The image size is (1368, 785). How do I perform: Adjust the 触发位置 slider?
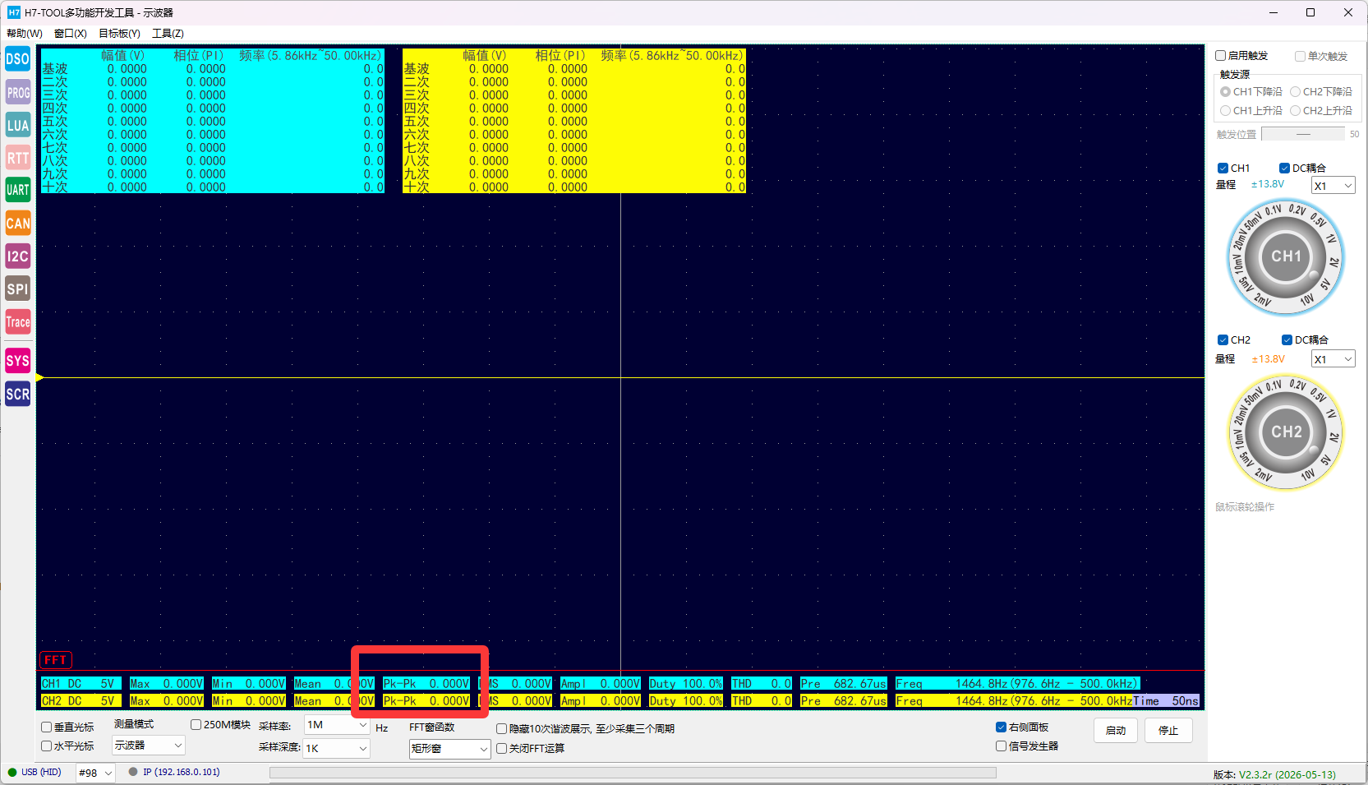1303,134
